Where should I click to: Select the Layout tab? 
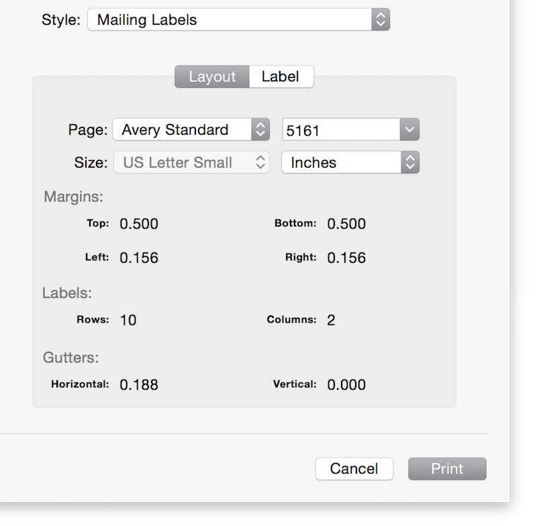click(x=212, y=76)
